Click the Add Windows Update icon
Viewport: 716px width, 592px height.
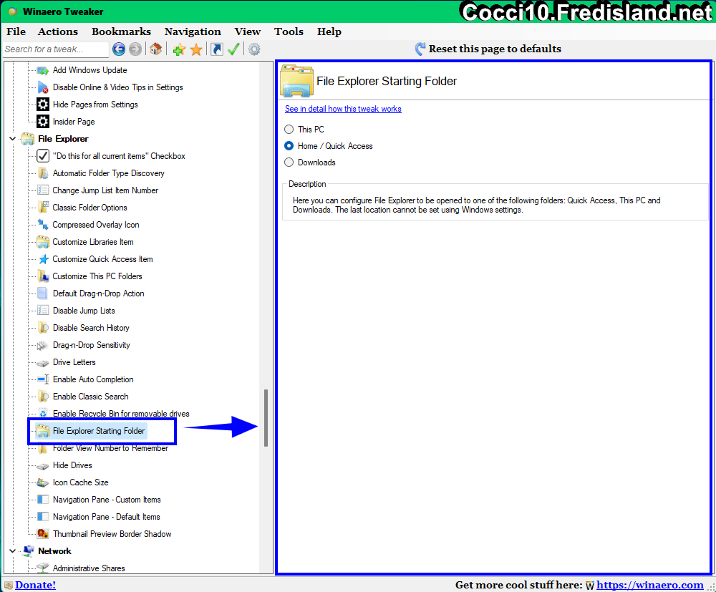pyautogui.click(x=43, y=70)
